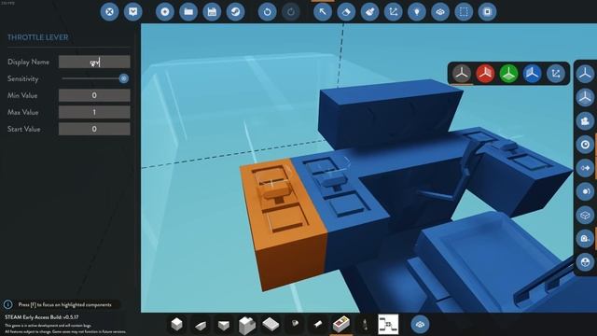The height and width of the screenshot is (336, 597).
Task: Click the 'STEAM Early Access Build: v0.5.17' text
Action: pos(41,317)
